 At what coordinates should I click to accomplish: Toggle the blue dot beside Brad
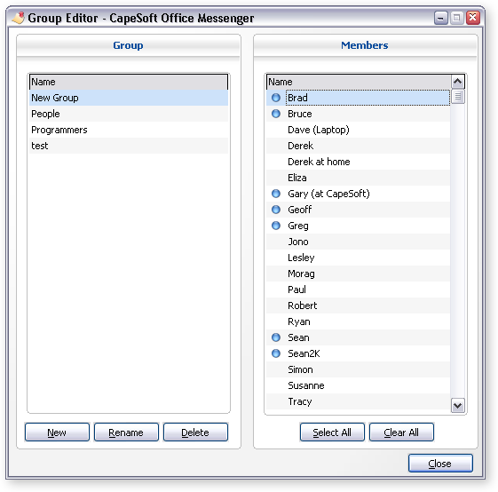pyautogui.click(x=276, y=98)
